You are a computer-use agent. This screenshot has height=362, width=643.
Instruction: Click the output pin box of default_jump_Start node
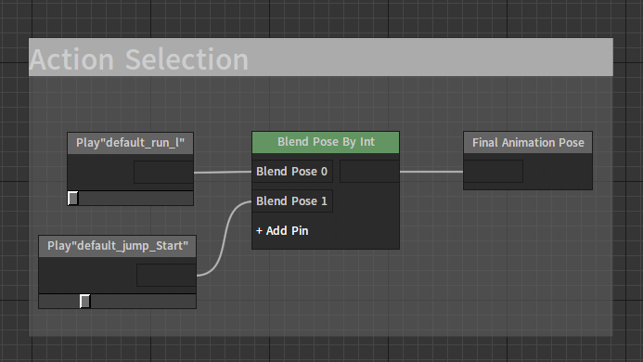point(166,275)
